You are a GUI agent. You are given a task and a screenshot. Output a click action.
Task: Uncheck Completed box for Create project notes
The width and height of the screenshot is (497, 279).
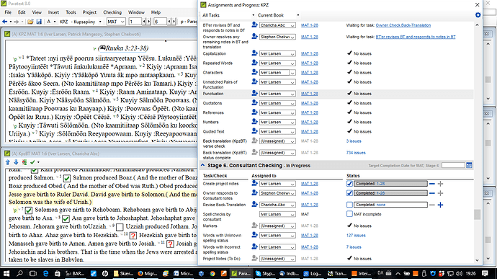click(349, 183)
